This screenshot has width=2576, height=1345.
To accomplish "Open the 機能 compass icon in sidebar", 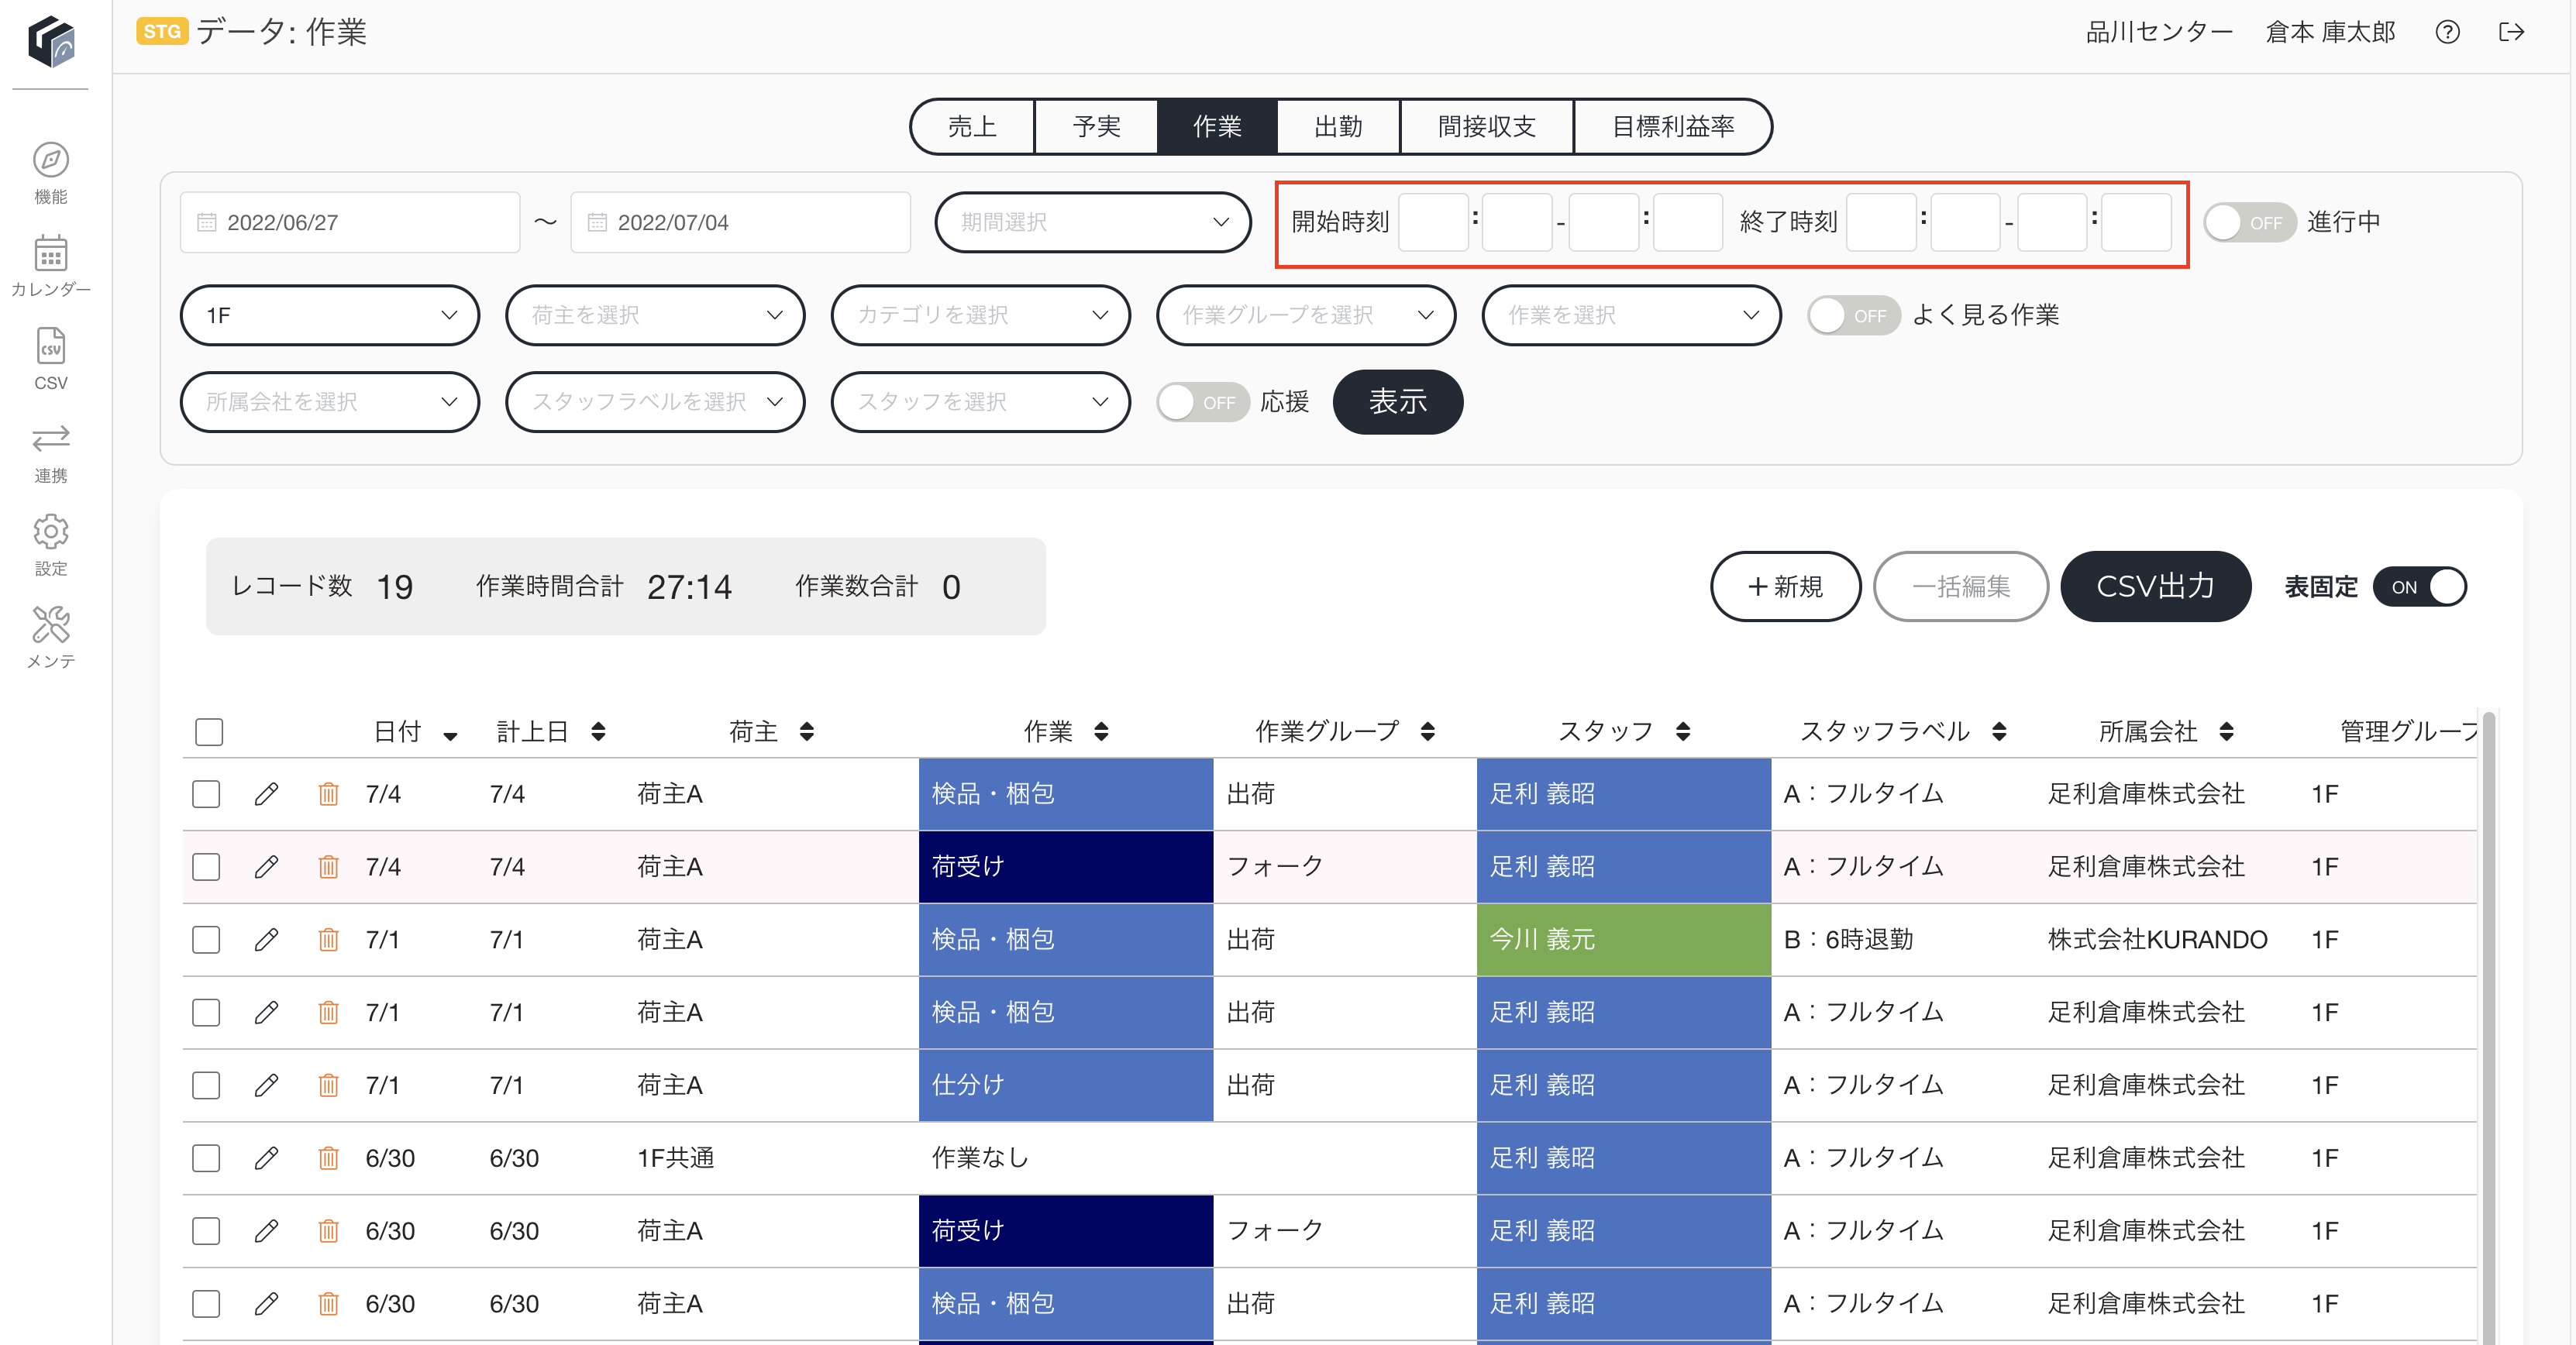I will tap(50, 160).
